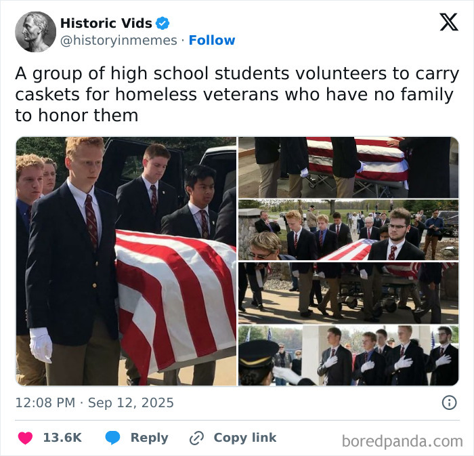Open the tweet info circle icon
474x456 pixels.
[449, 402]
